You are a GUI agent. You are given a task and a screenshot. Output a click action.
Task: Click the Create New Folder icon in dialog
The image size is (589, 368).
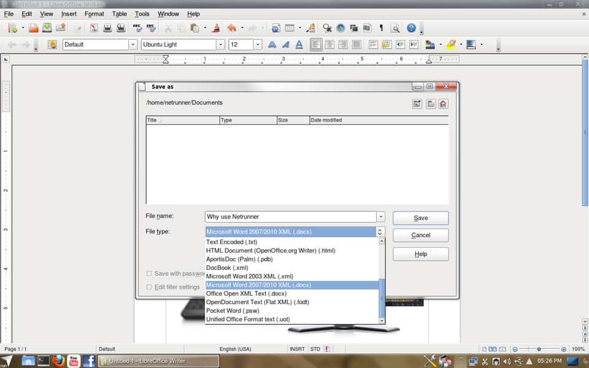(431, 104)
